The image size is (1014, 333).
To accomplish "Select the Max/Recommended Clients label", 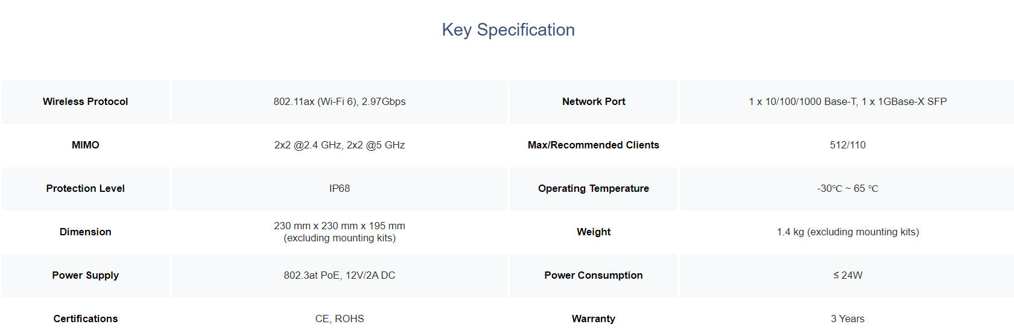I will pyautogui.click(x=594, y=145).
